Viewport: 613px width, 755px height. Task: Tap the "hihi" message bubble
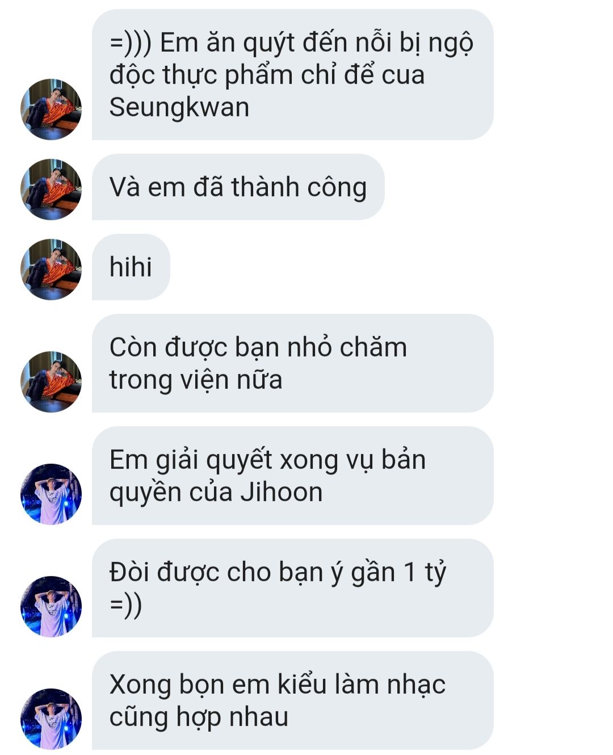[131, 267]
